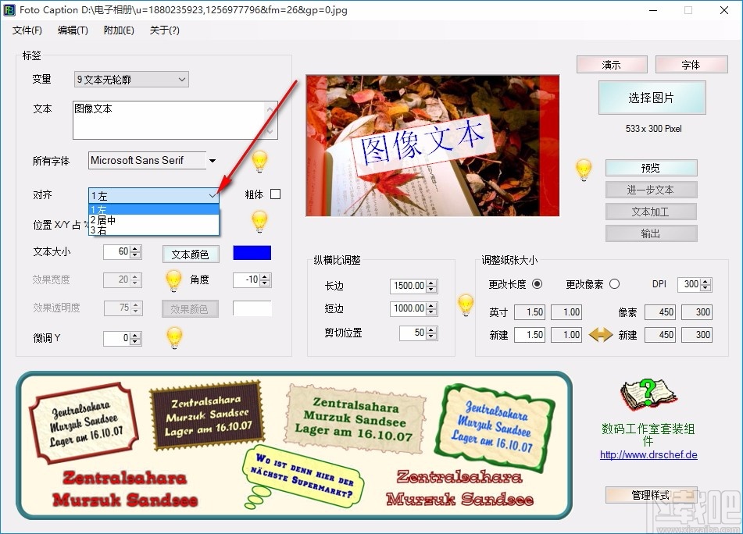Click the lightbulb hint beside the 角度 label

[x=173, y=281]
